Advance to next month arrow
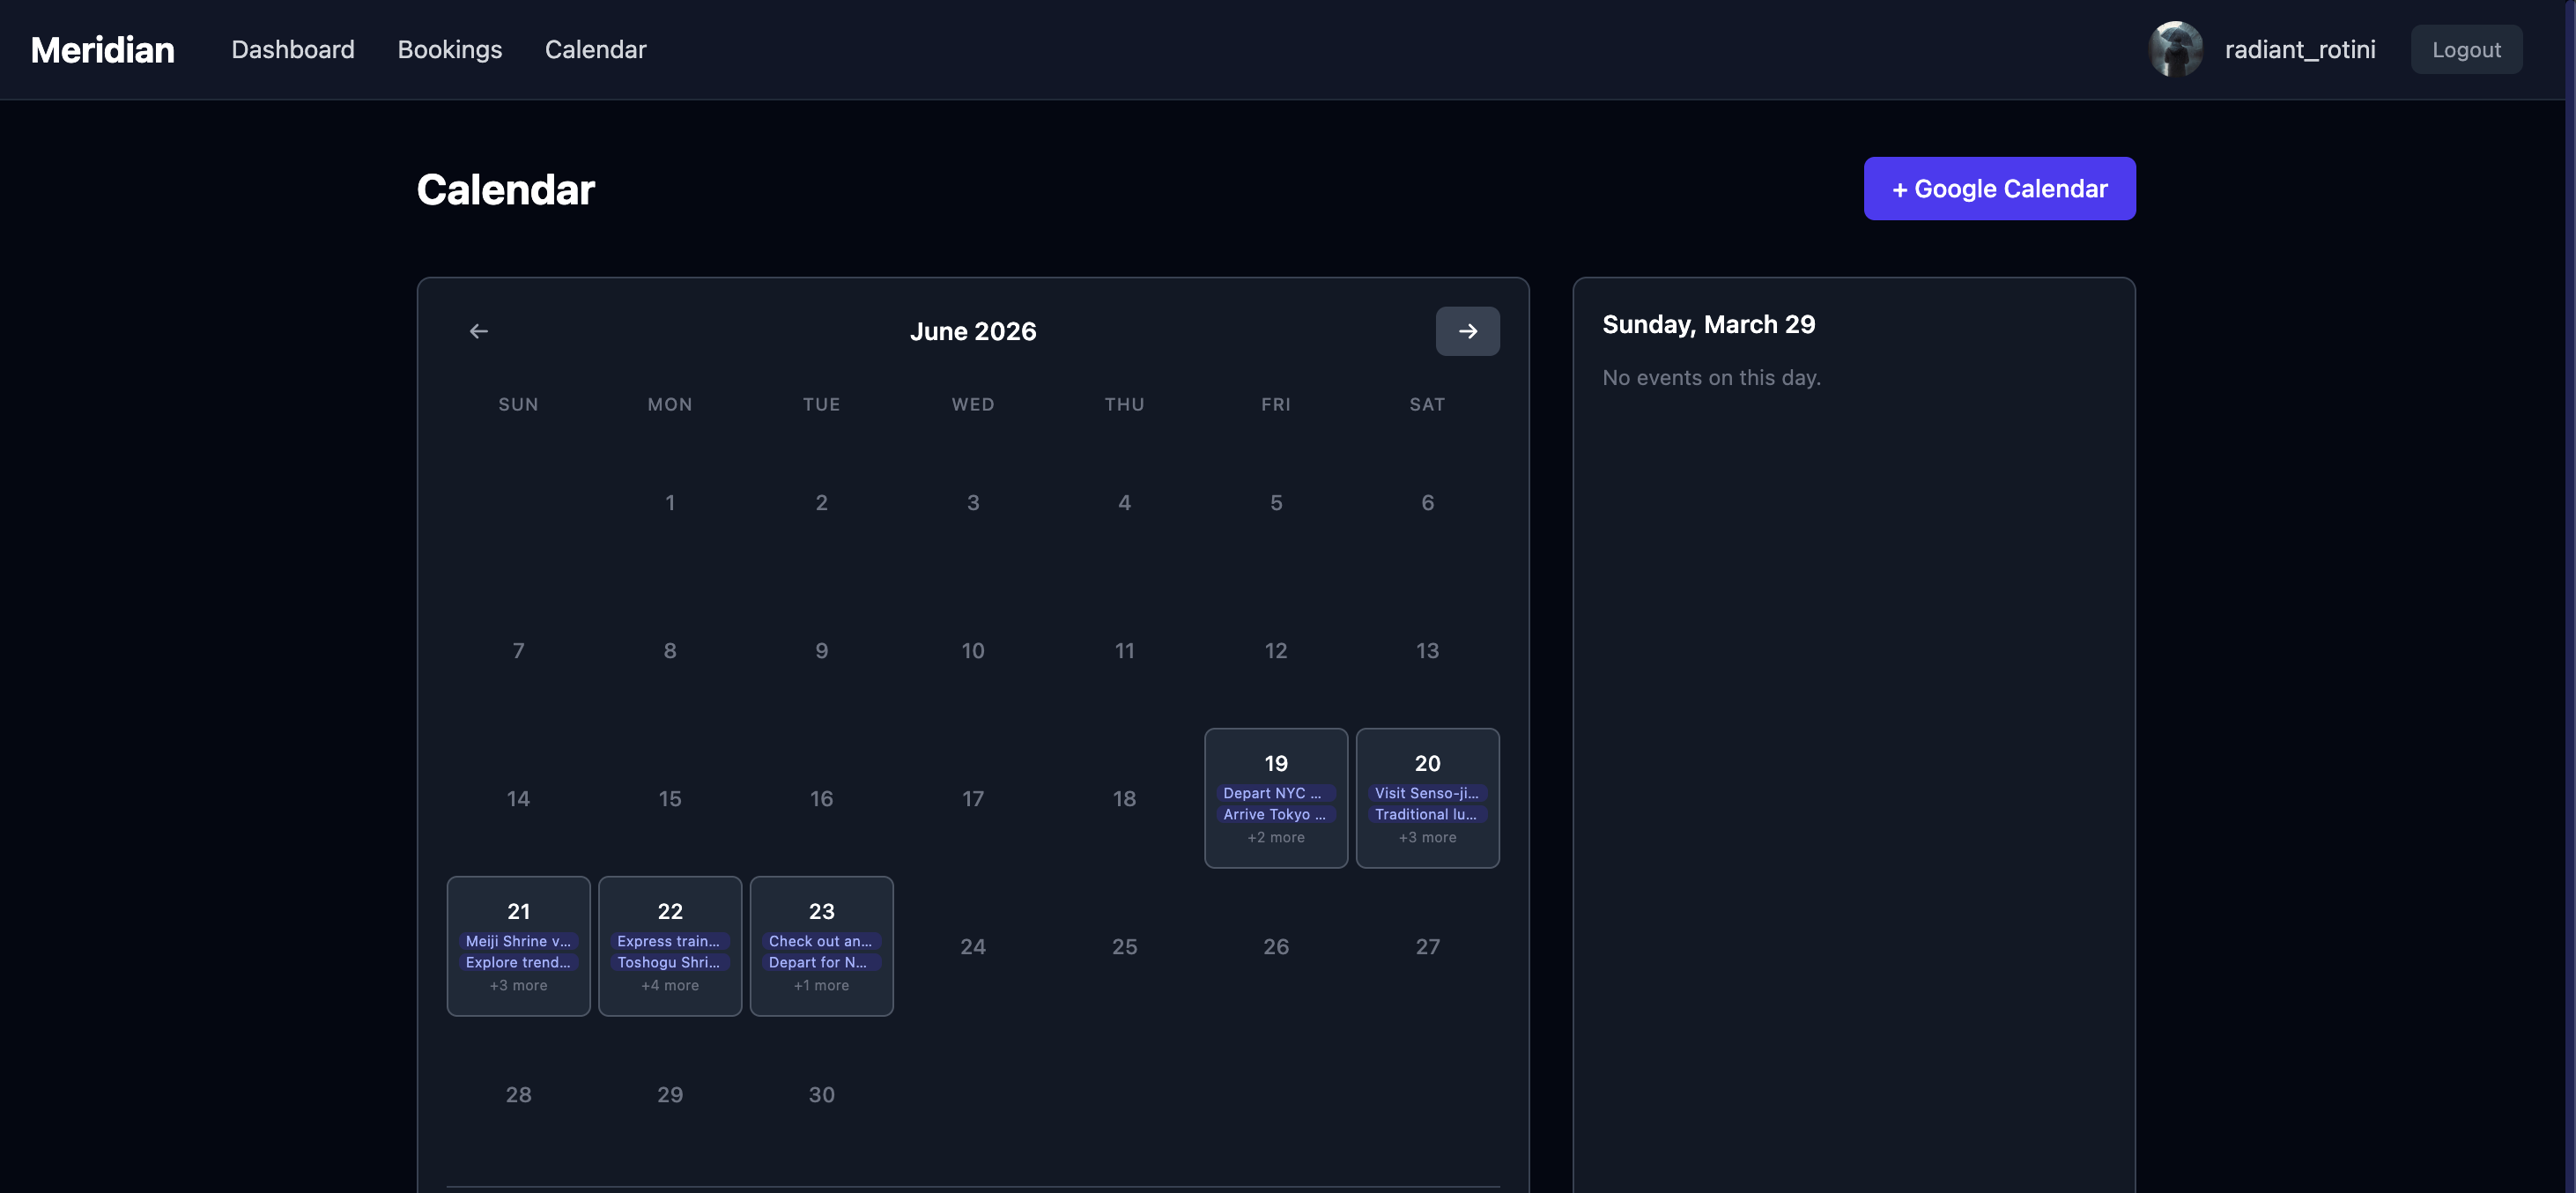Screen dimensions: 2576x1193 pyautogui.click(x=1466, y=331)
